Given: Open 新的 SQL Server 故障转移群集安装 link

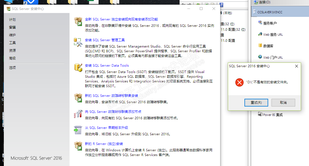Looking at the screenshot, I should [x=111, y=96].
